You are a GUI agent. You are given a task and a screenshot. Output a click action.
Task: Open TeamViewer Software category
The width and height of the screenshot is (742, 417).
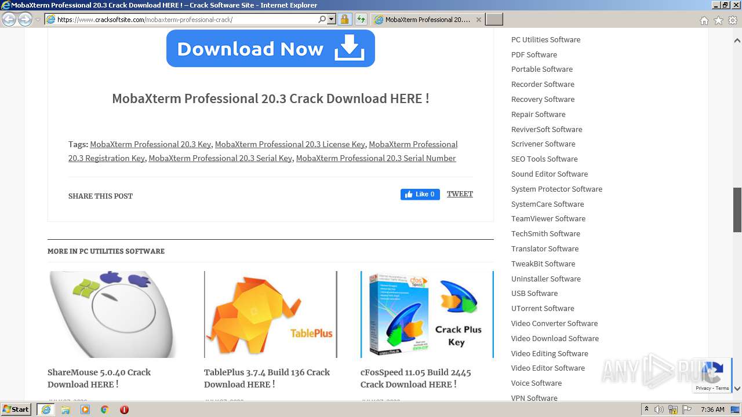[548, 218]
